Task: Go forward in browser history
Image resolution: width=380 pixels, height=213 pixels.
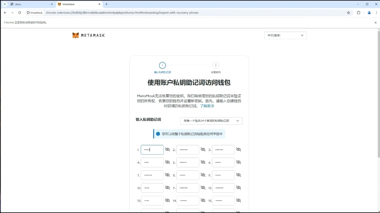Action: coord(12,13)
